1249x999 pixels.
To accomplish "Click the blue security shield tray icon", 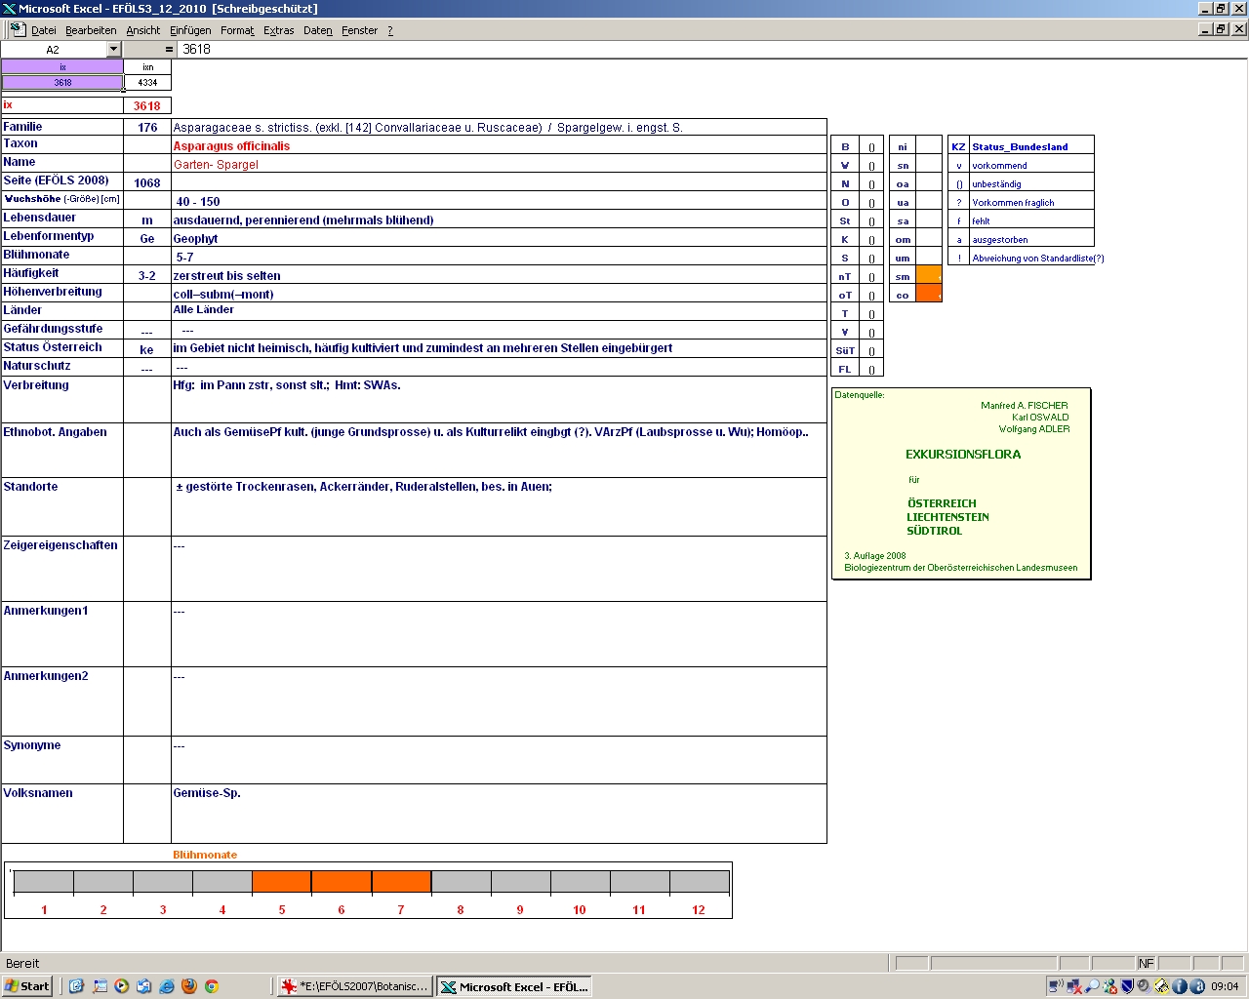I will pyautogui.click(x=1127, y=986).
